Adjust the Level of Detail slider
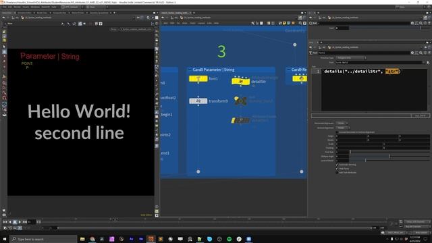Image resolution: width=432 pixels, height=243 pixels. [x=389, y=161]
